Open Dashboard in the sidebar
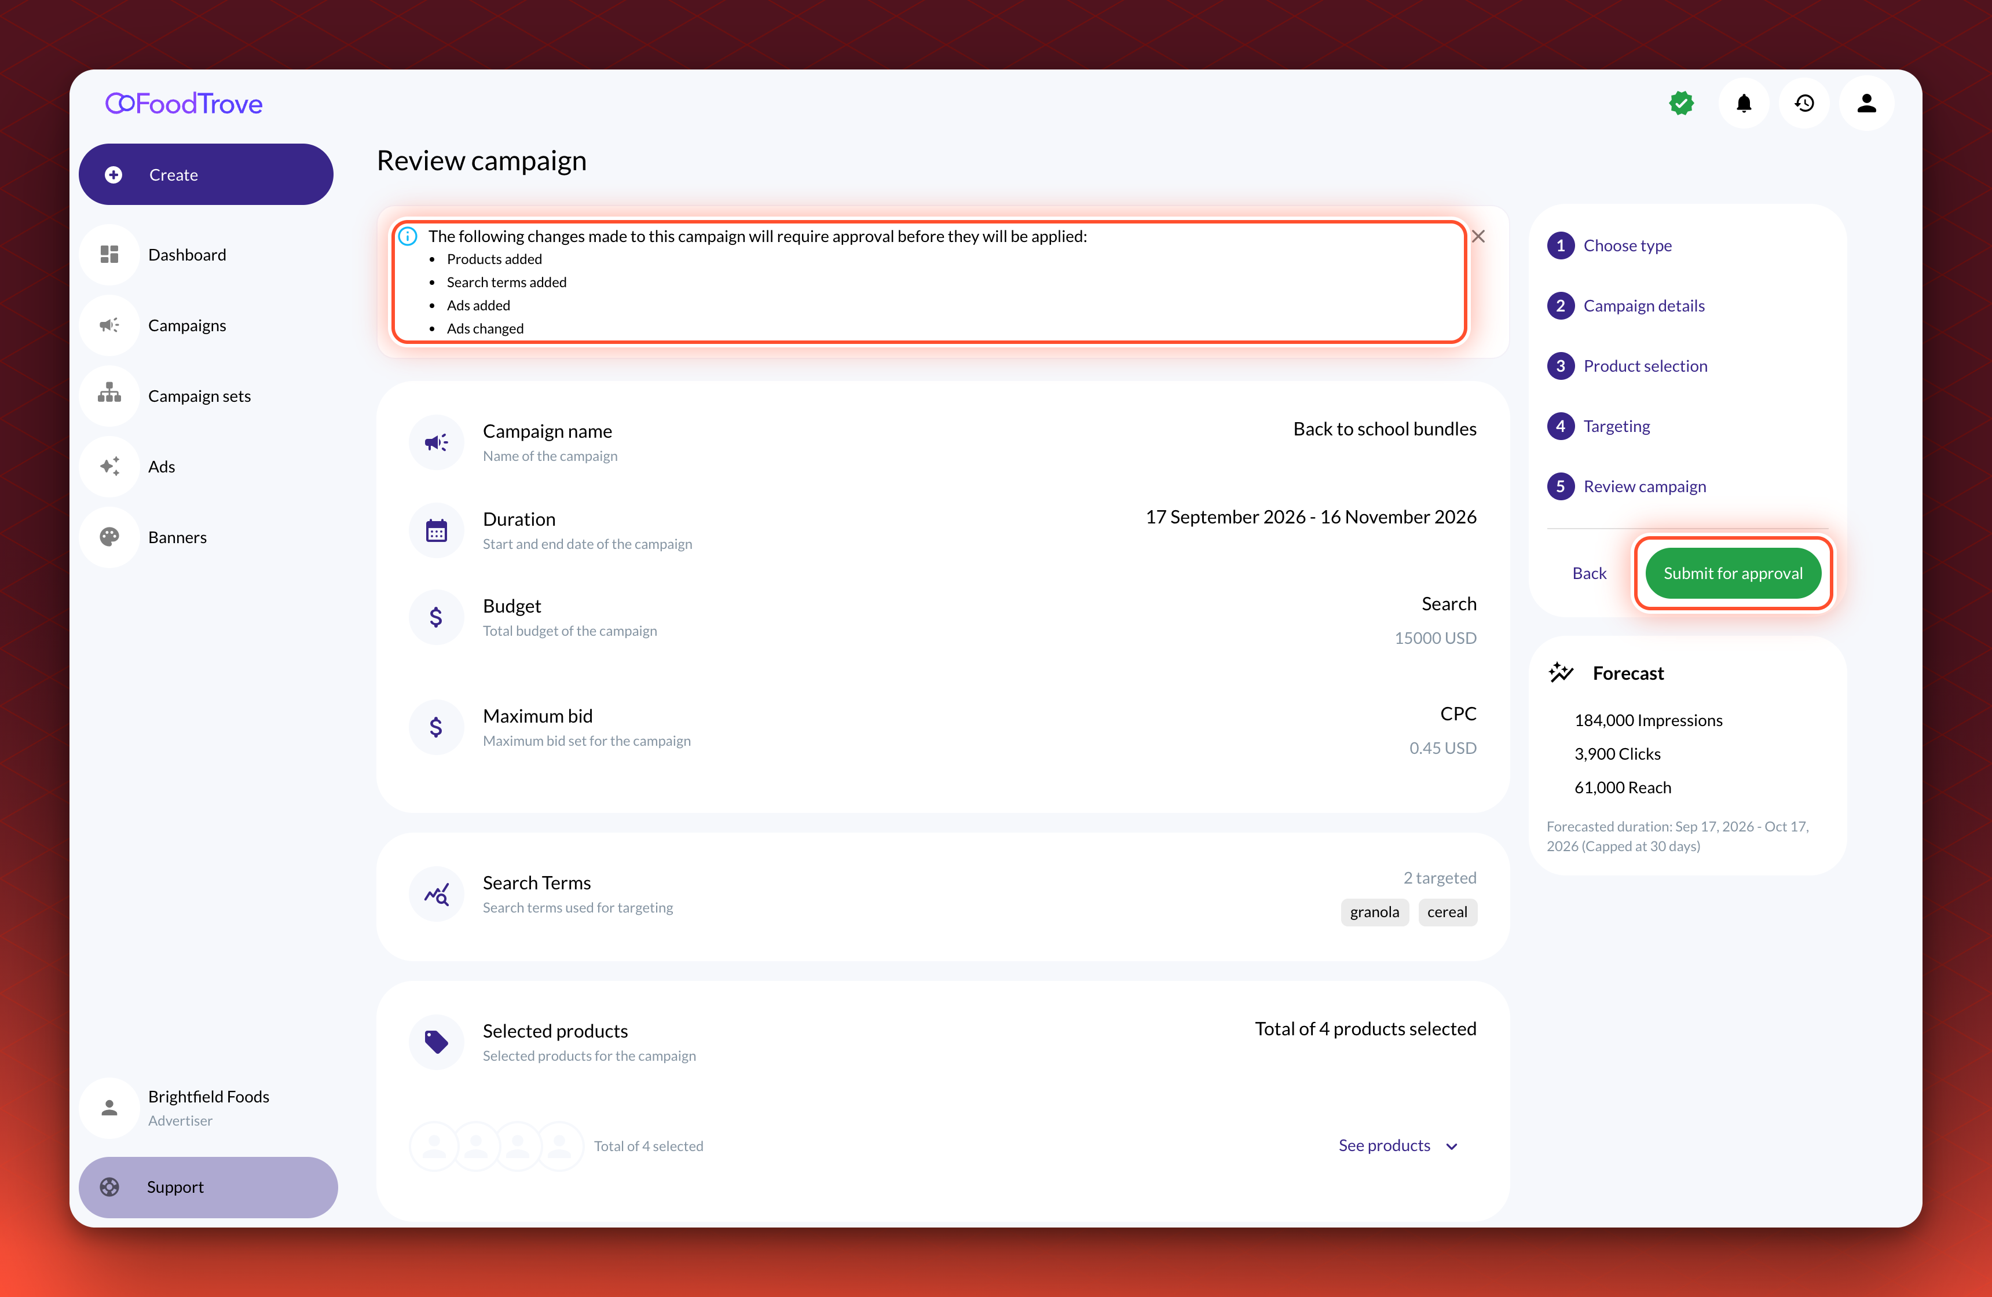The image size is (1992, 1297). tap(206, 254)
